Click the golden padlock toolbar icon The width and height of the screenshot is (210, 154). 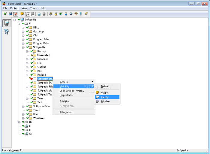pyautogui.click(x=56, y=14)
